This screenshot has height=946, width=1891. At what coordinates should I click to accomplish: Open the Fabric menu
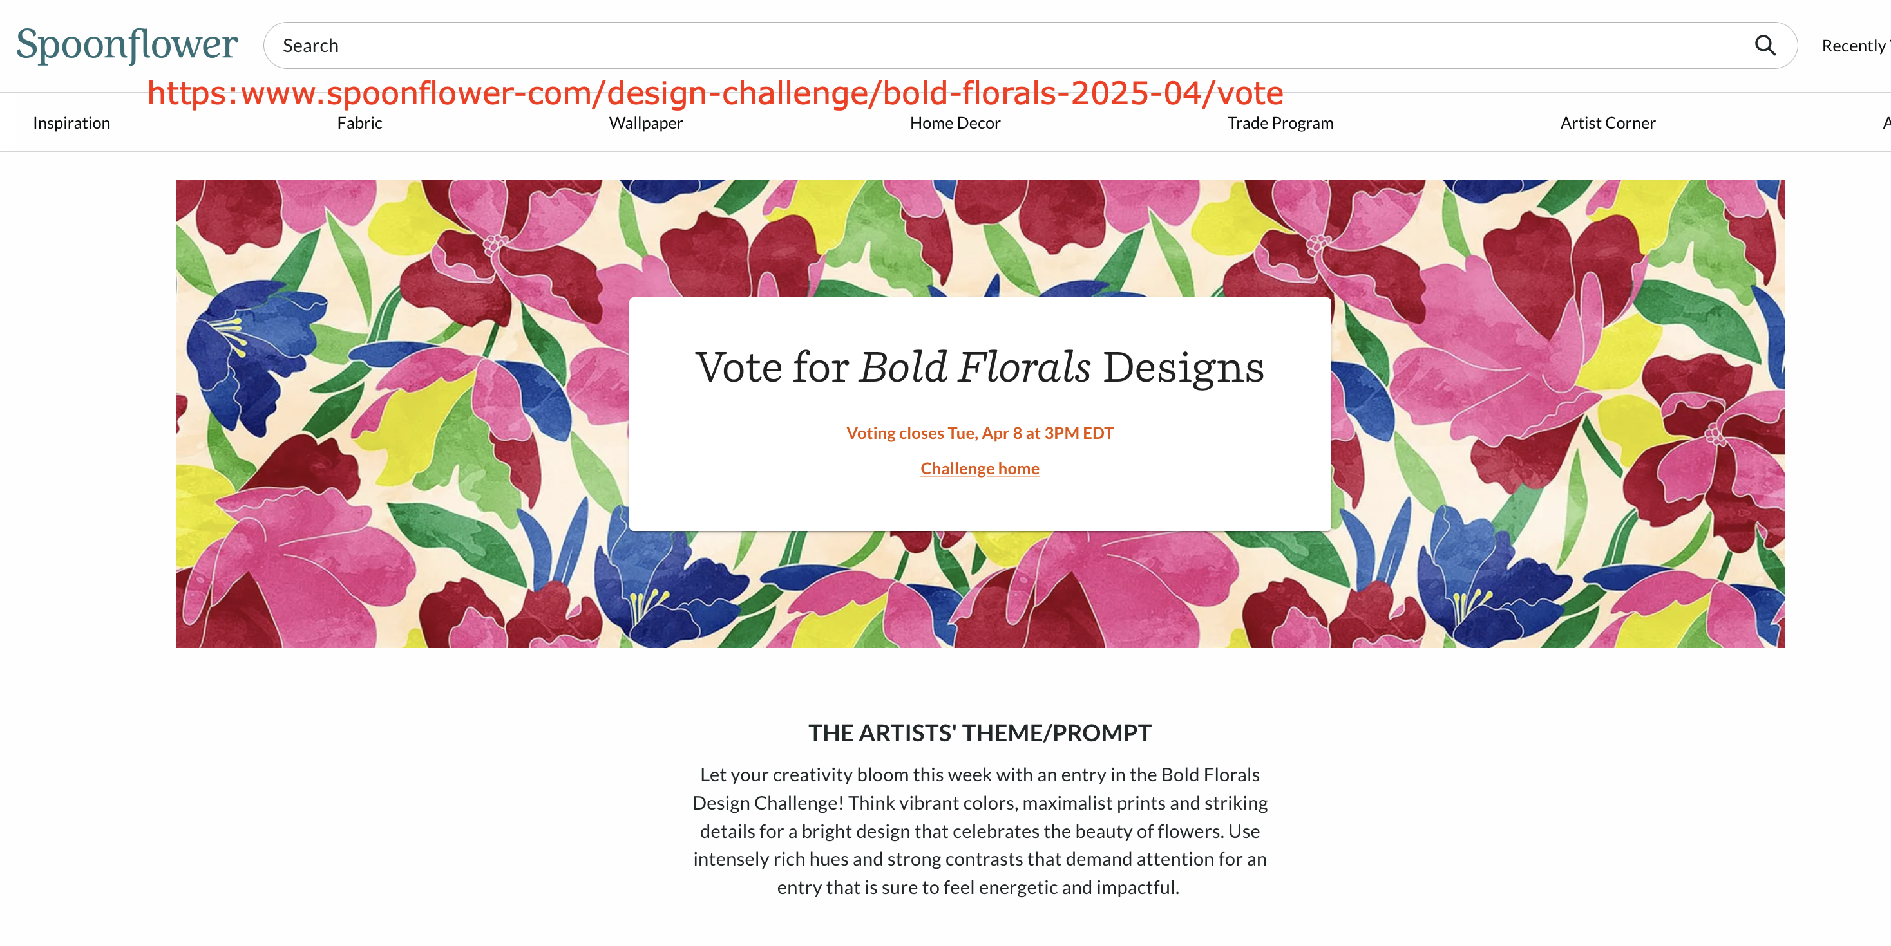point(359,123)
